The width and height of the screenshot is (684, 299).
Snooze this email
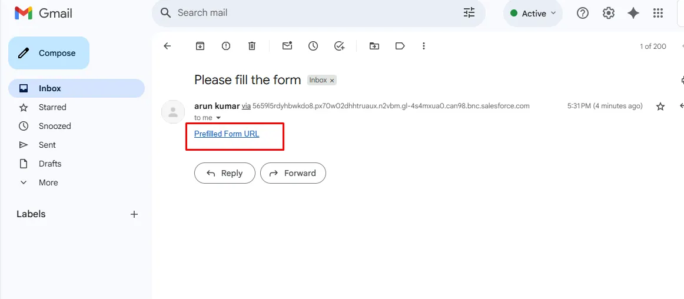313,46
